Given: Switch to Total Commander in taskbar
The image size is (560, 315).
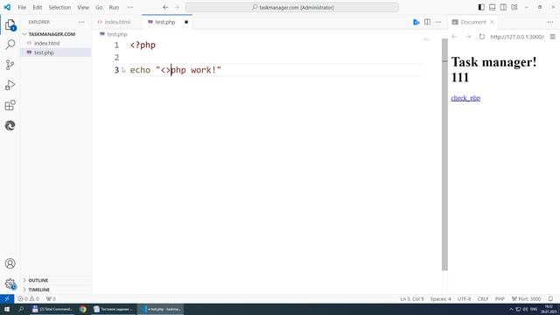Looking at the screenshot, I should [52, 309].
